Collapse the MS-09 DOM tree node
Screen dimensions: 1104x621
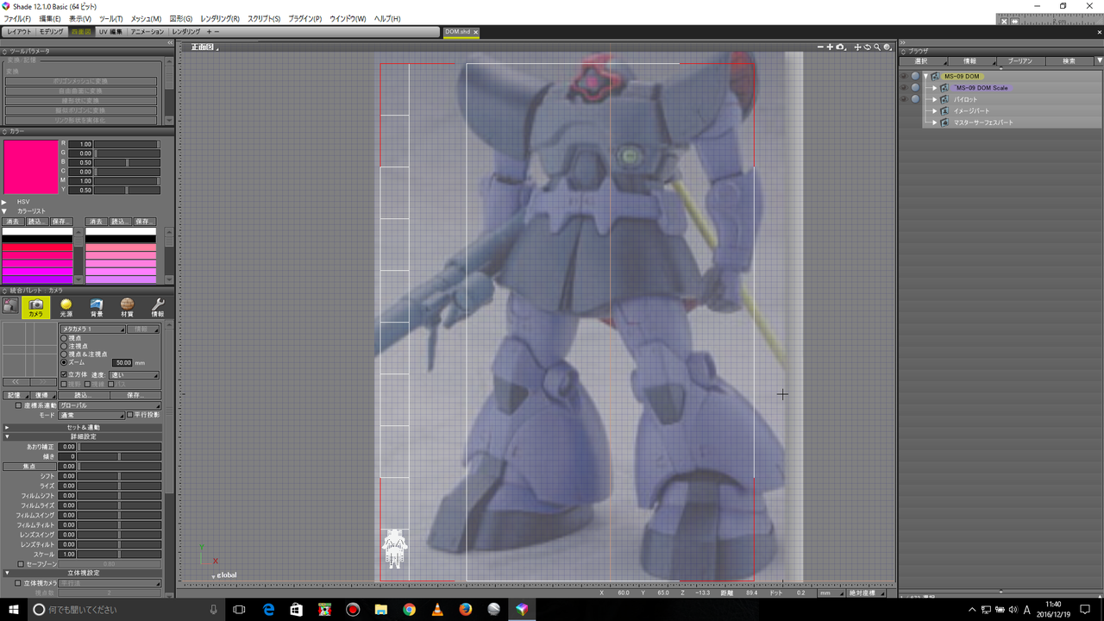point(925,77)
